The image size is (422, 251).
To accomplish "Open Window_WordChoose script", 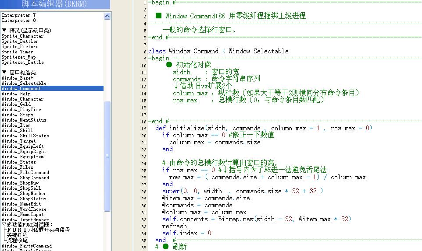I will click(24, 209).
